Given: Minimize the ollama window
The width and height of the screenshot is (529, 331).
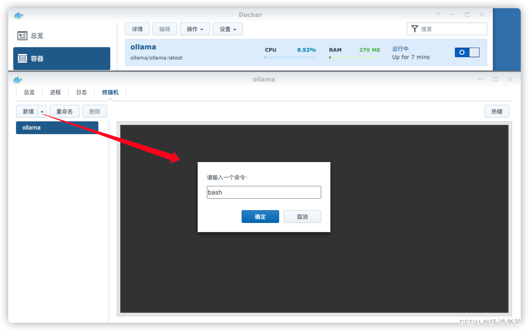Looking at the screenshot, I should (481, 79).
